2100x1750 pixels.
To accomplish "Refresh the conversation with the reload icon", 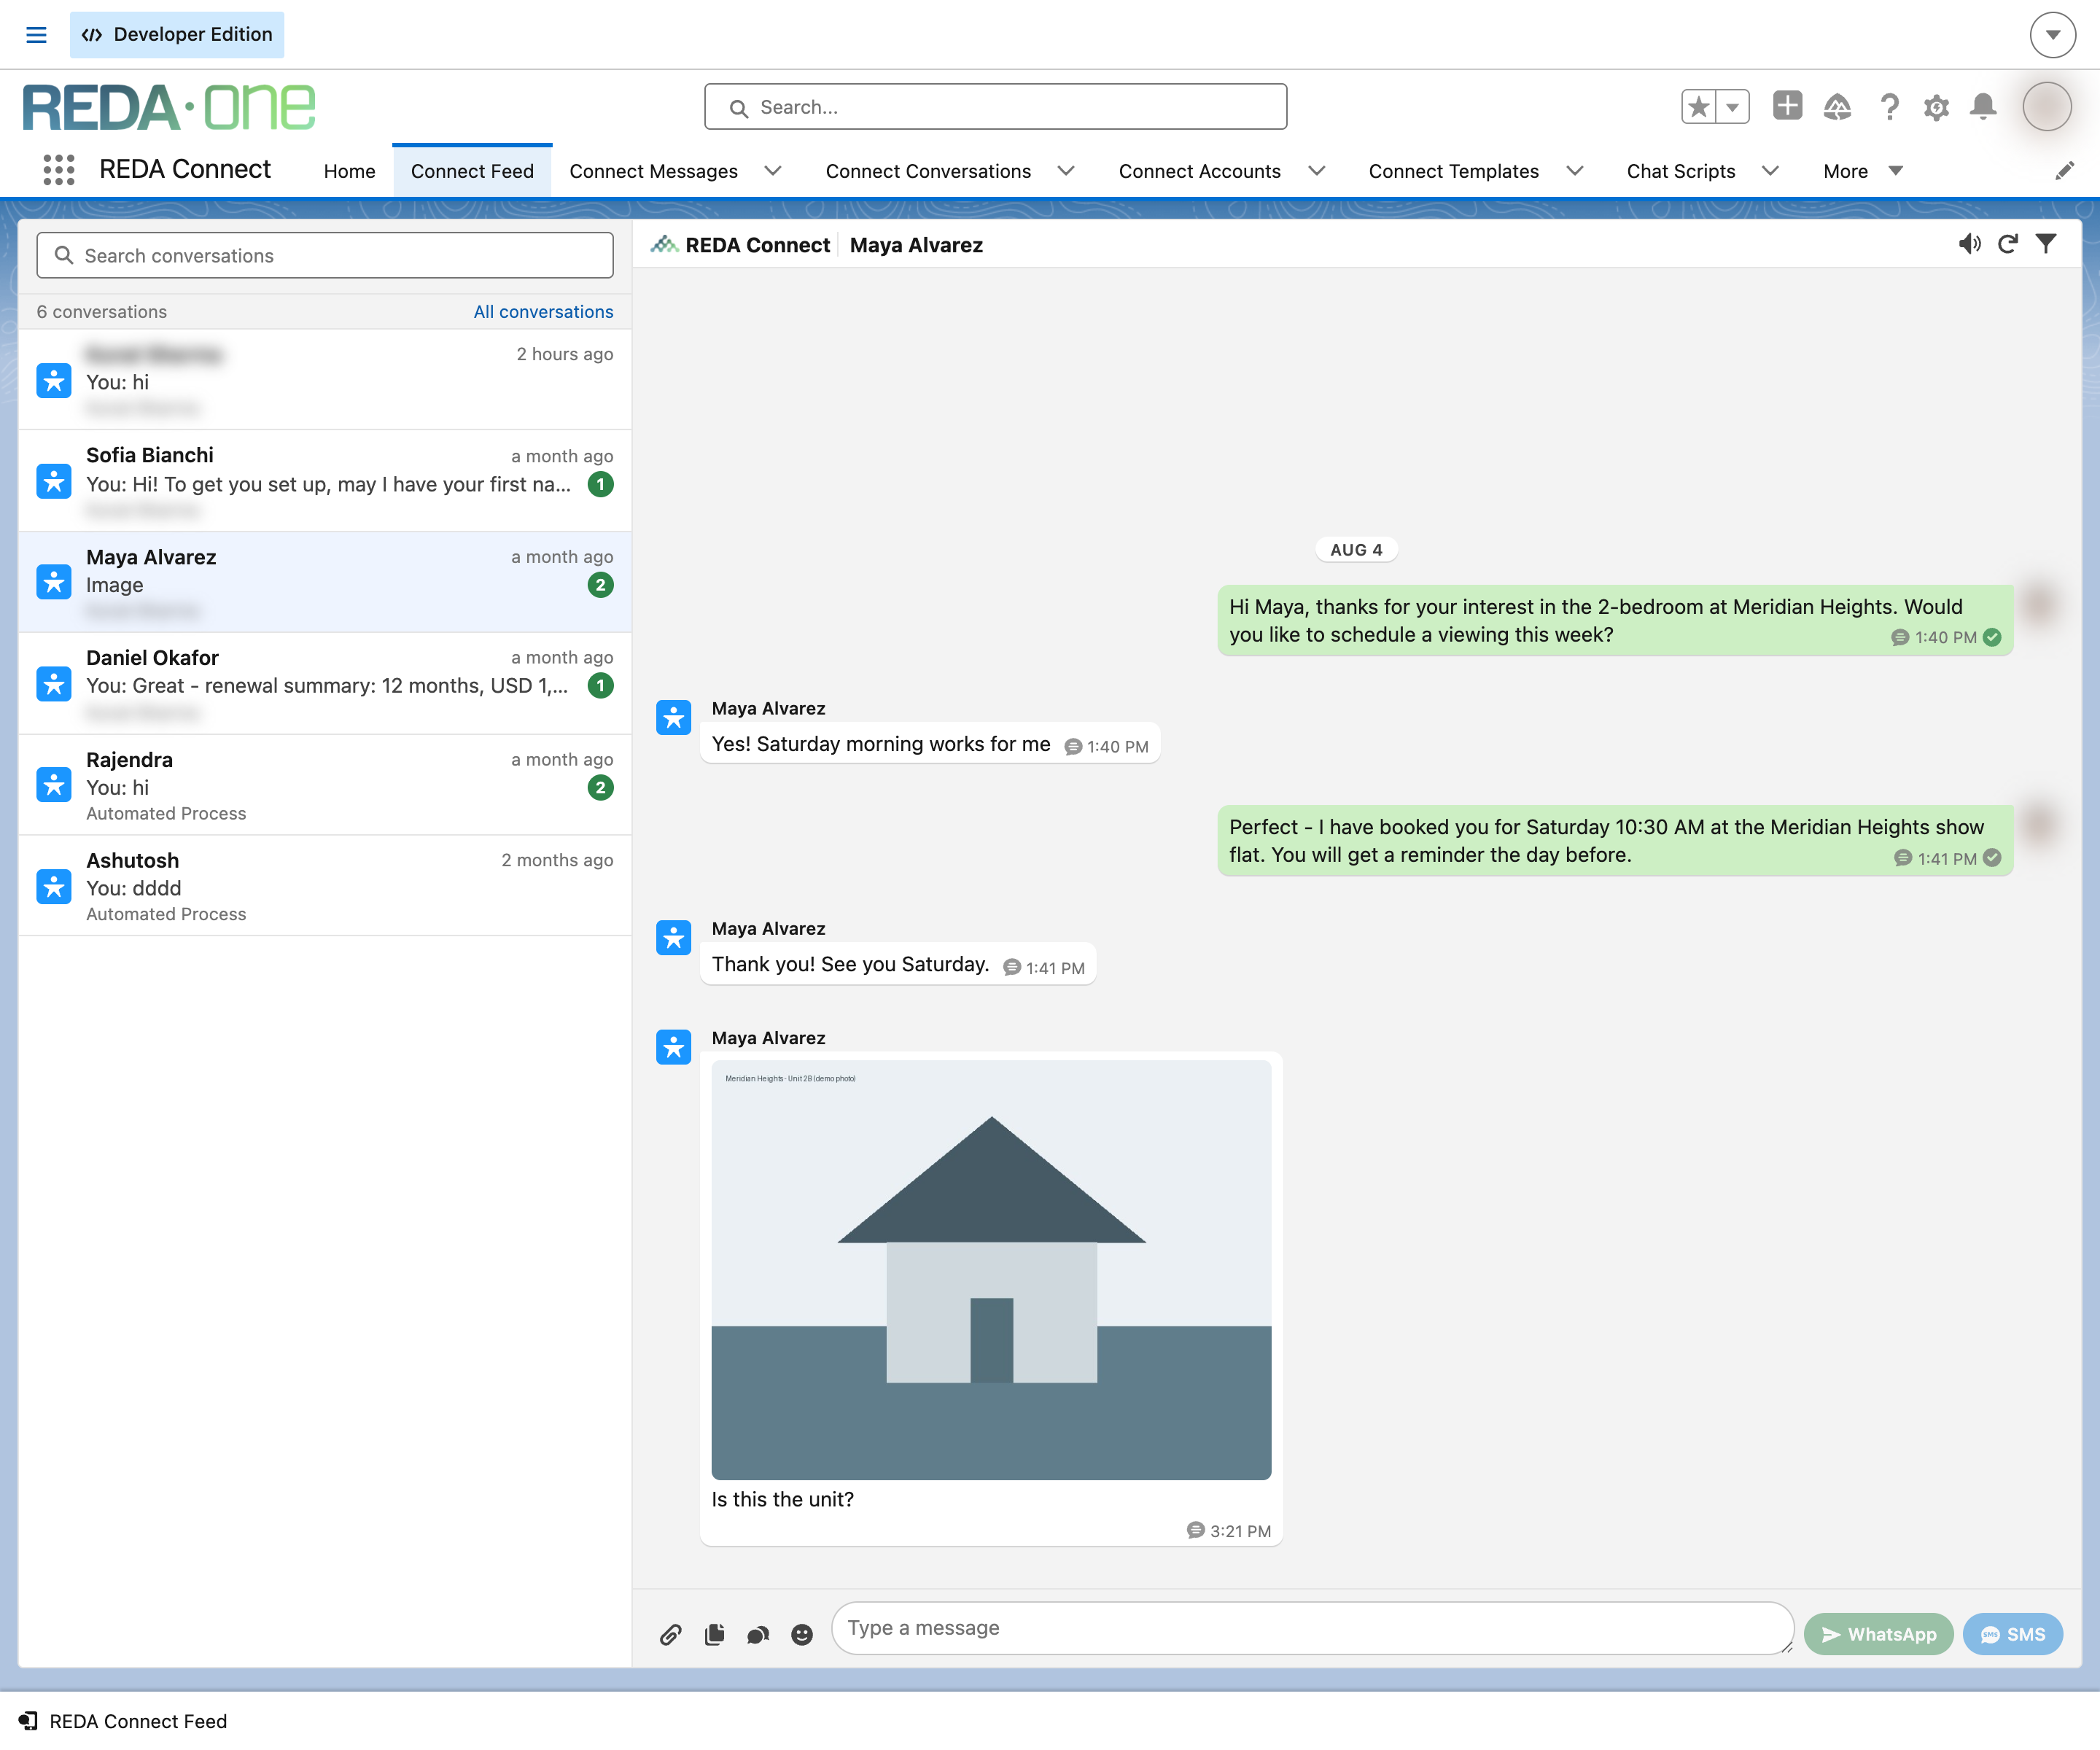I will (2008, 244).
